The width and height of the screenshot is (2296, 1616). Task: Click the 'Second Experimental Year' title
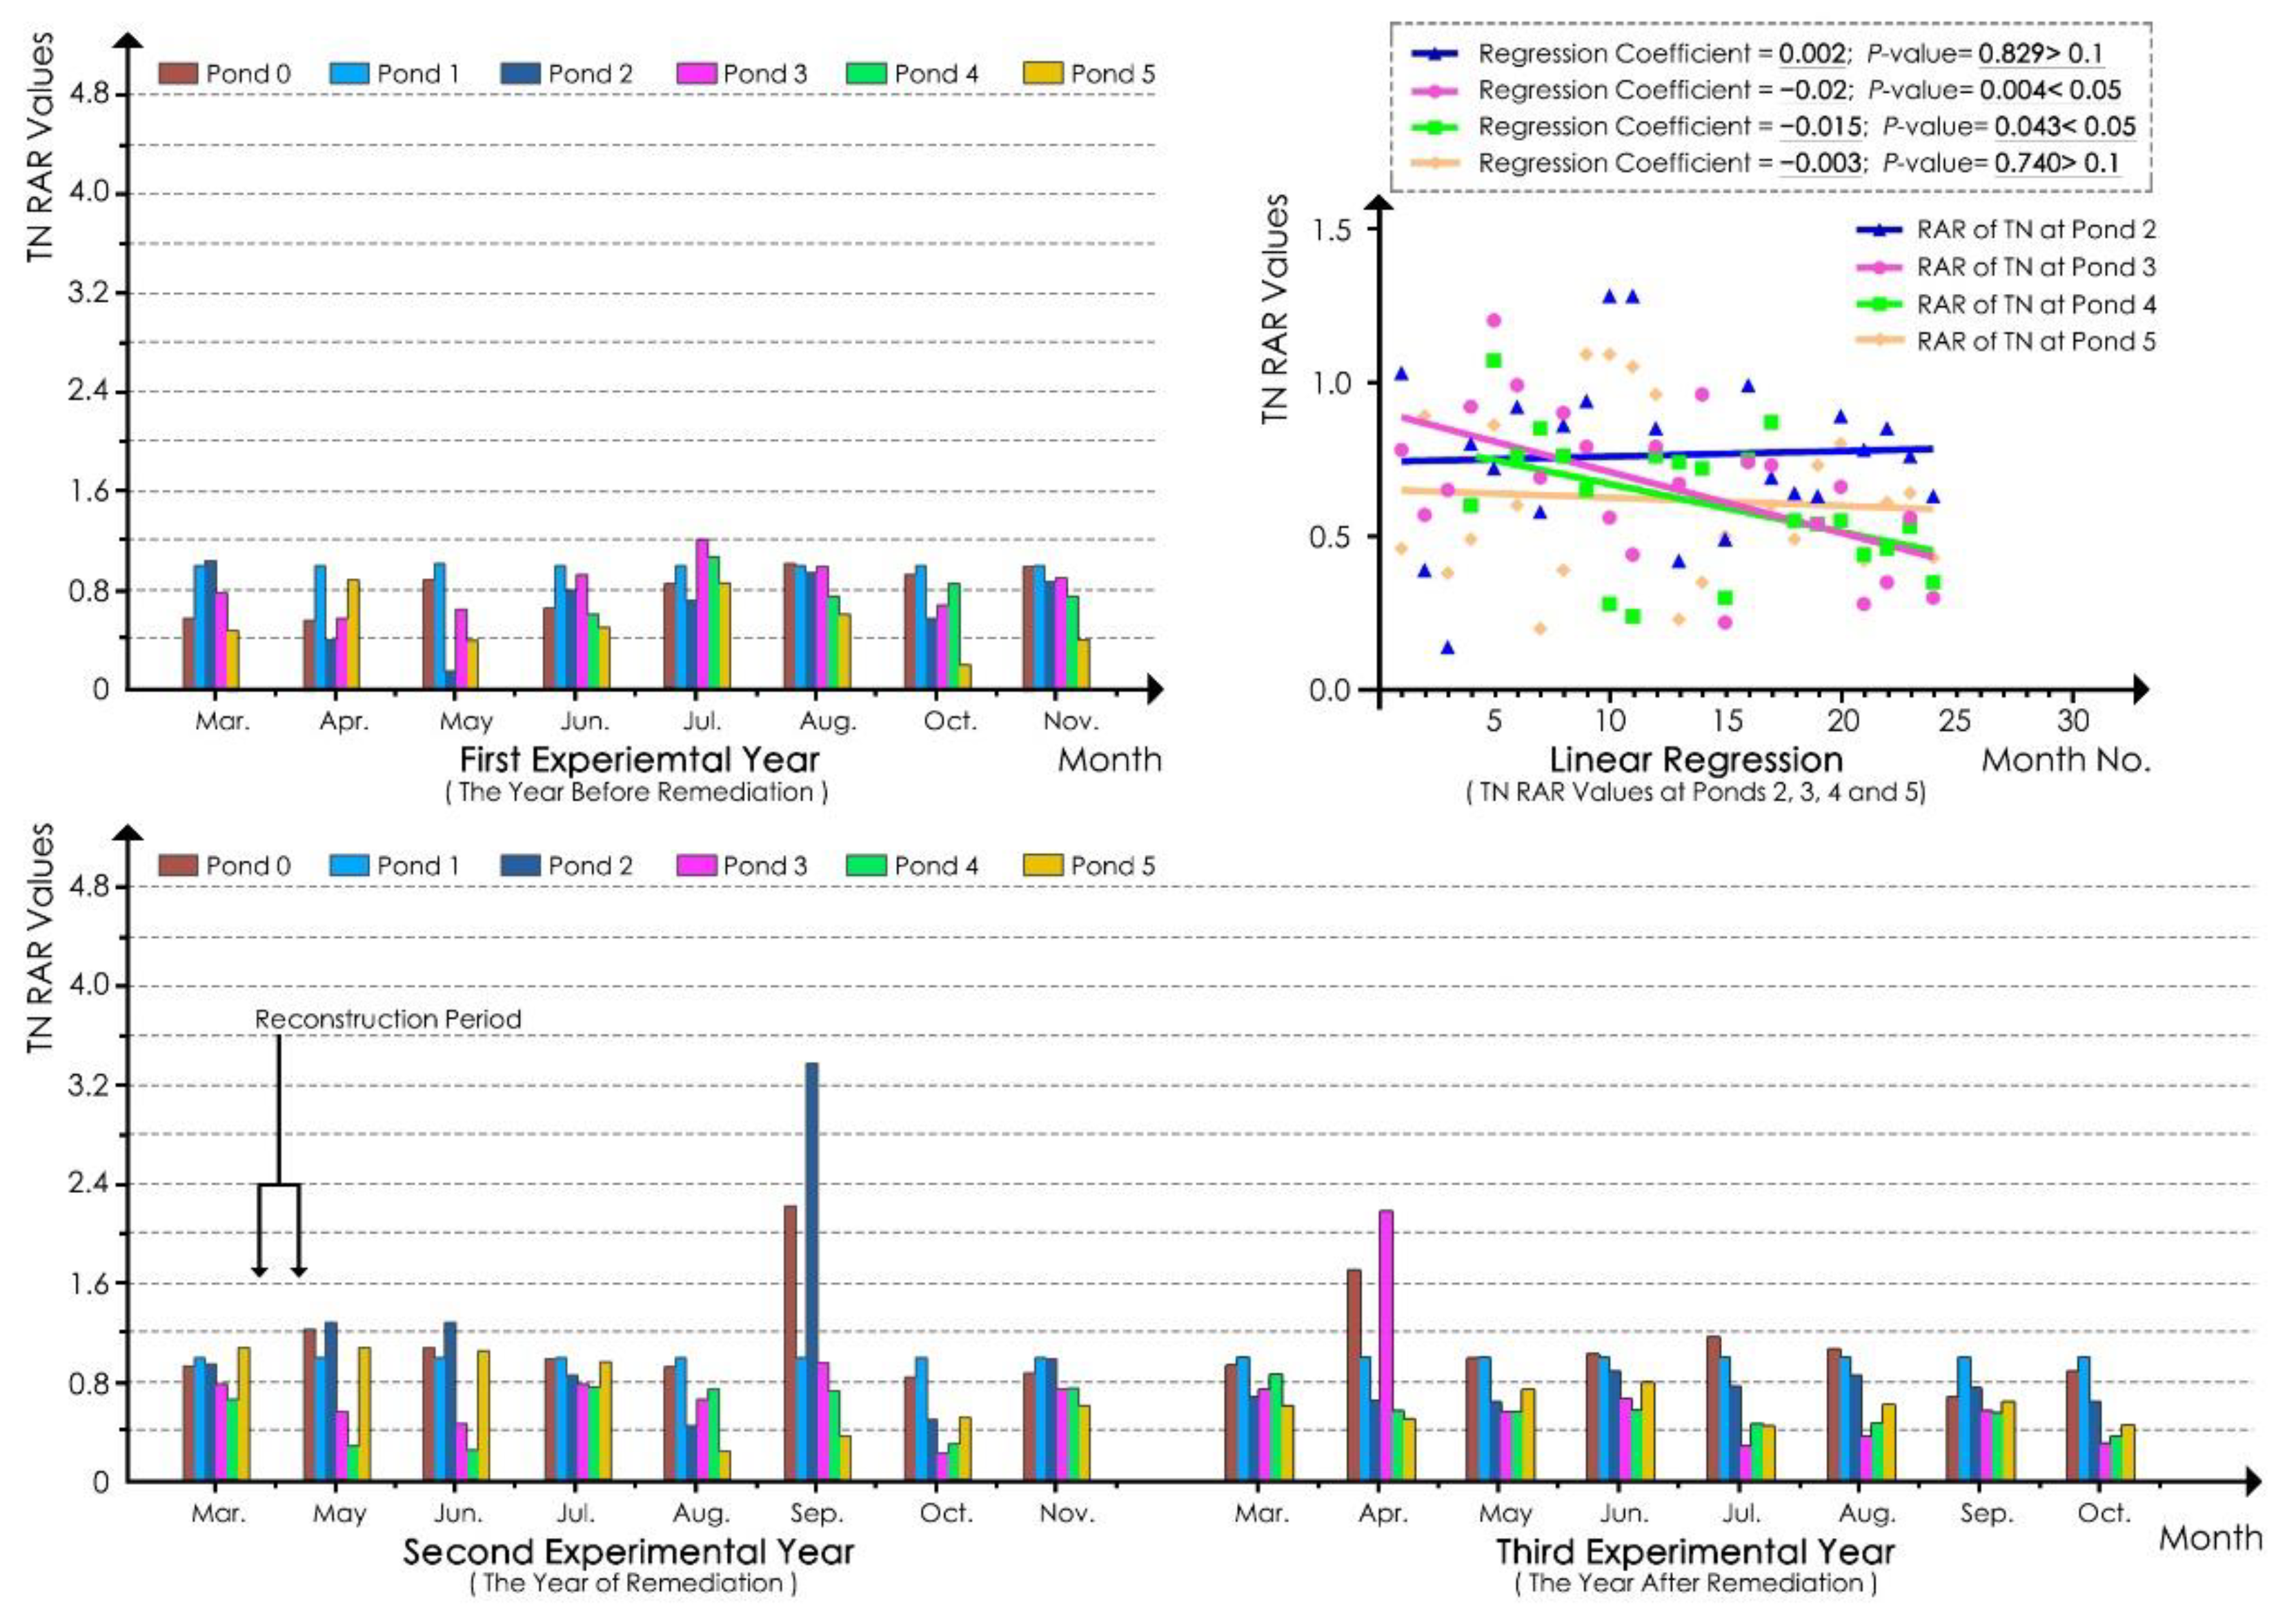[x=628, y=1552]
